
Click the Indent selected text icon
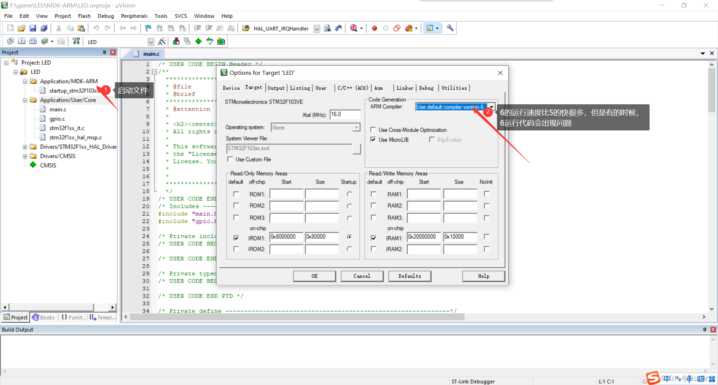[x=197, y=28]
